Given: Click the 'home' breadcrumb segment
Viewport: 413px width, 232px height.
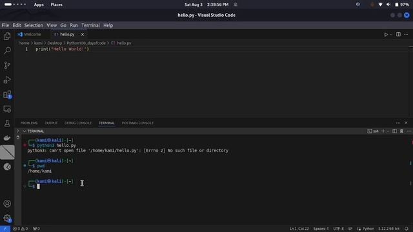Looking at the screenshot, I should point(25,43).
